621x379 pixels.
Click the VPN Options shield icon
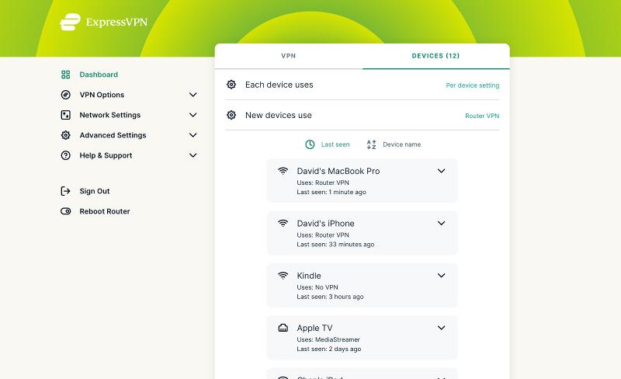click(66, 95)
